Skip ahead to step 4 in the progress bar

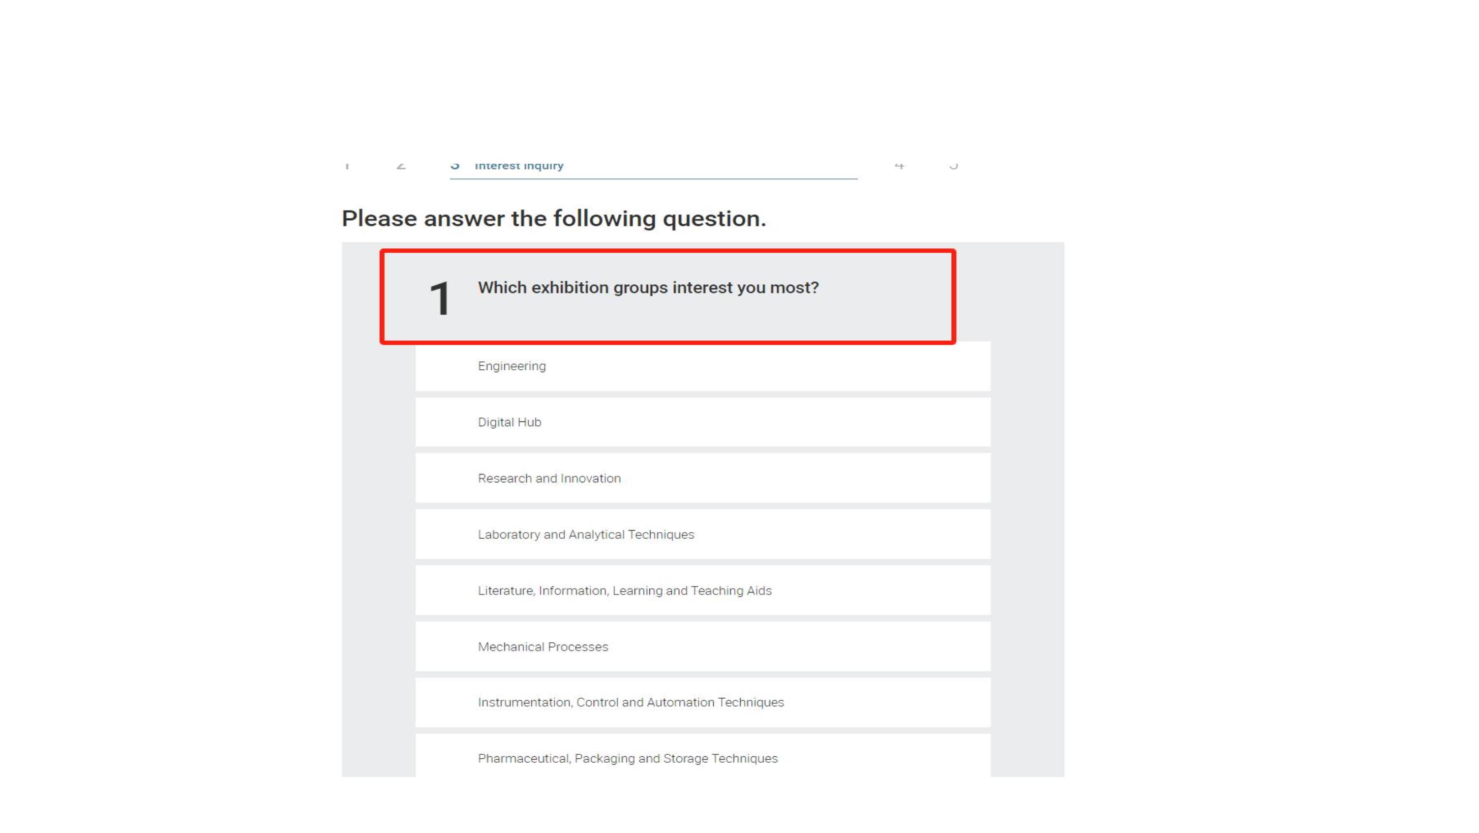[x=899, y=166]
